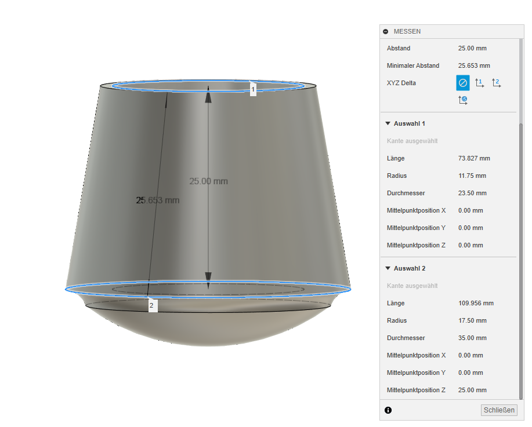Select the no XYZ Delta display icon
The height and width of the screenshot is (427, 532).
462,83
